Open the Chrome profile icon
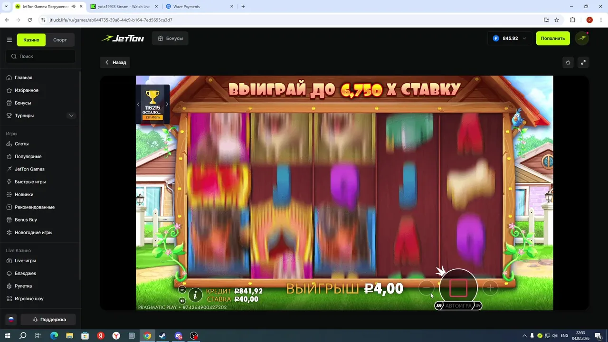The width and height of the screenshot is (608, 342). click(x=589, y=20)
